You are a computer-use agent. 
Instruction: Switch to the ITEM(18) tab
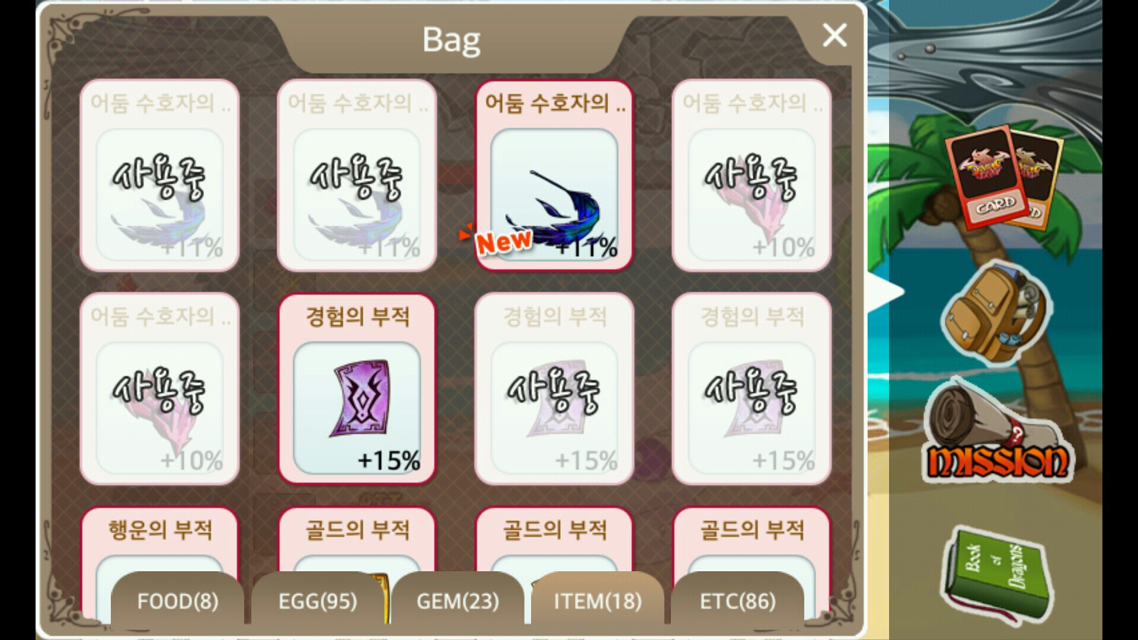point(597,600)
